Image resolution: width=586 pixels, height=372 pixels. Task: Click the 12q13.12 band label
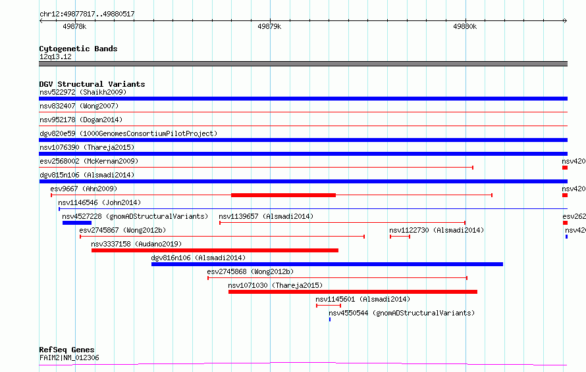[55, 57]
